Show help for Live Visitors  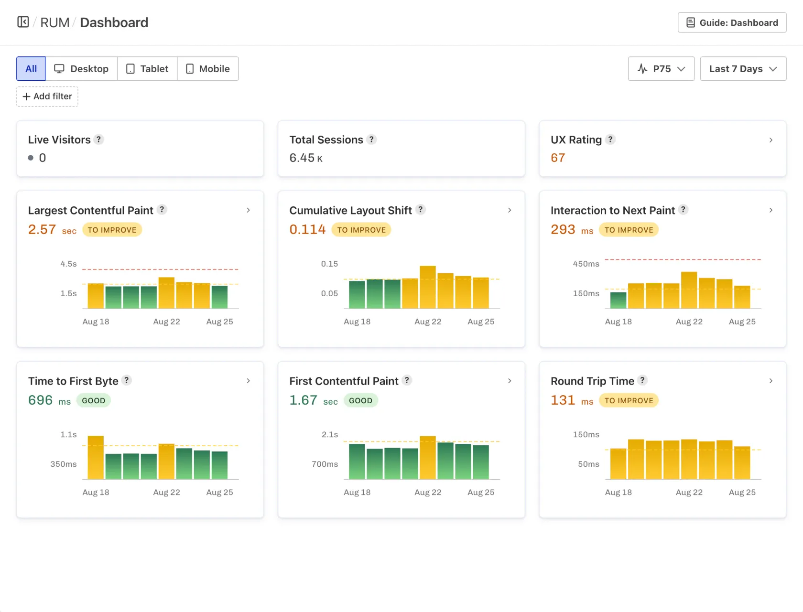tap(98, 140)
